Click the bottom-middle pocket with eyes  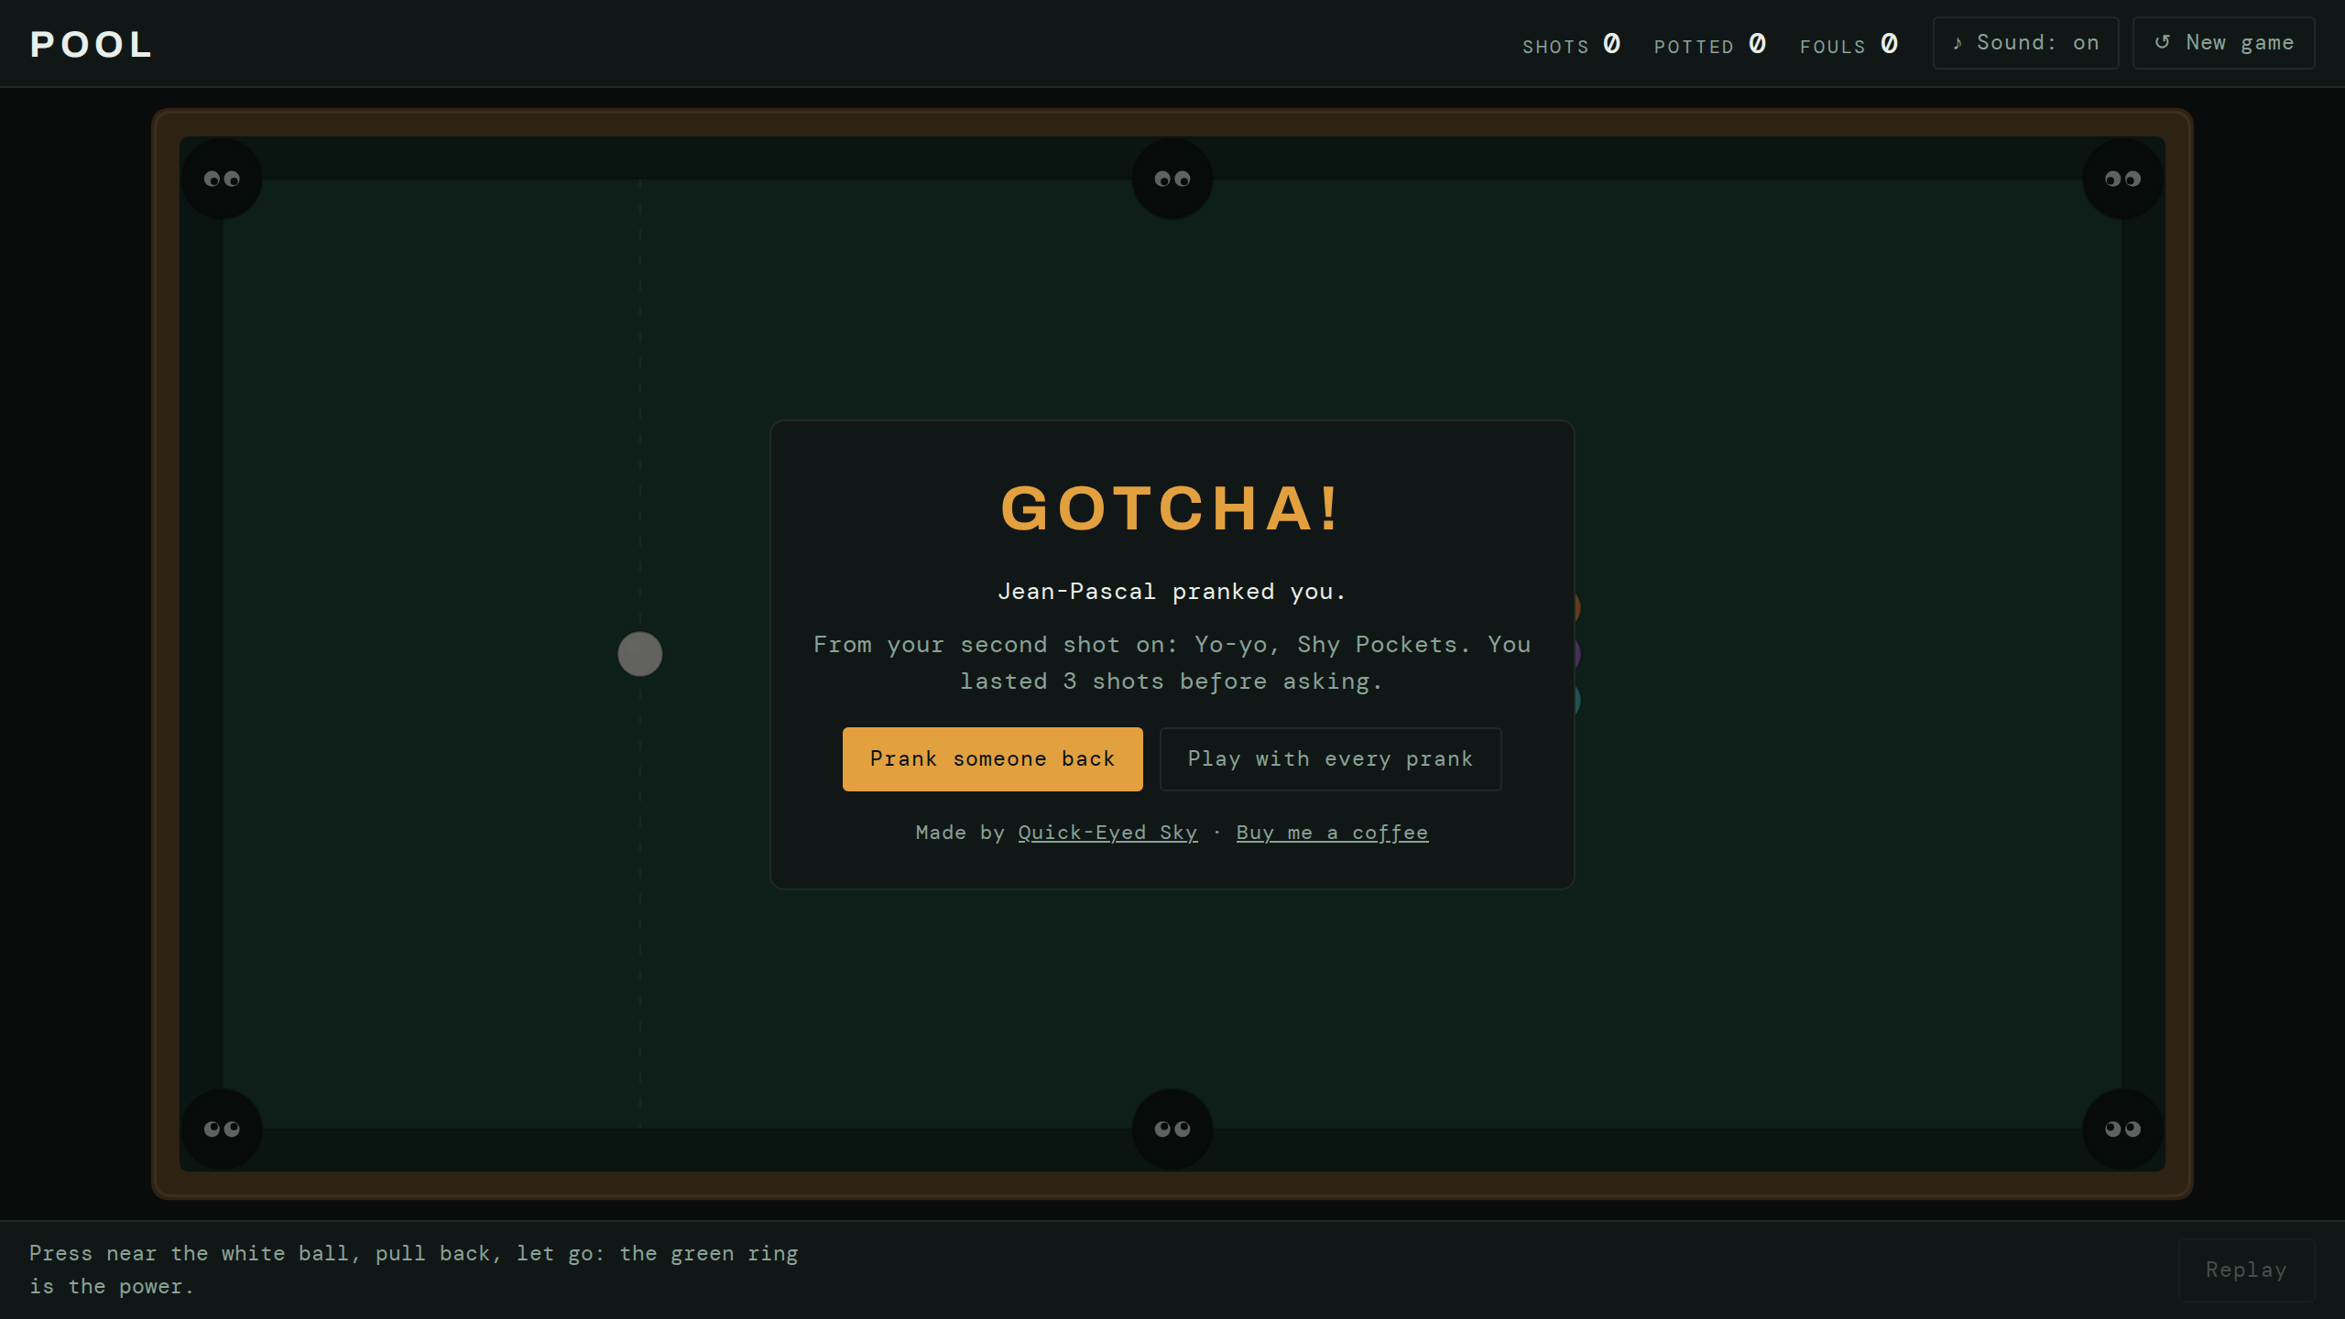coord(1172,1128)
